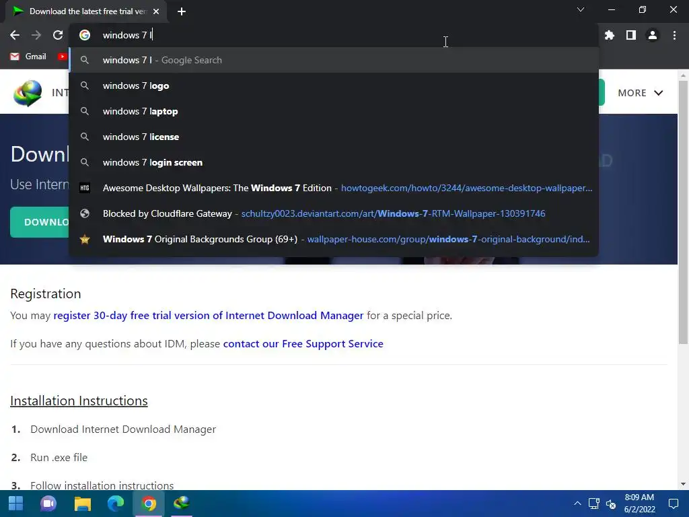Click the scrollbar down arrow
Screen dimensions: 689x517
(683, 484)
